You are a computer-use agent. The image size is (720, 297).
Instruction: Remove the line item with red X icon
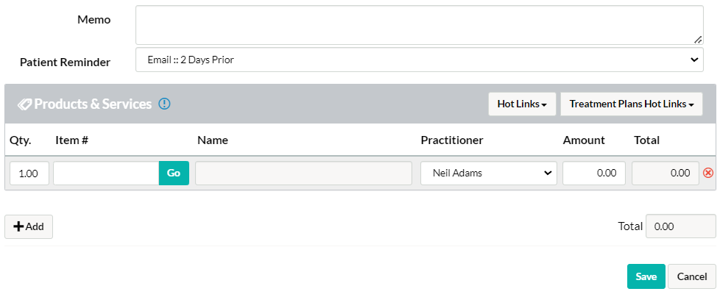[x=708, y=173]
